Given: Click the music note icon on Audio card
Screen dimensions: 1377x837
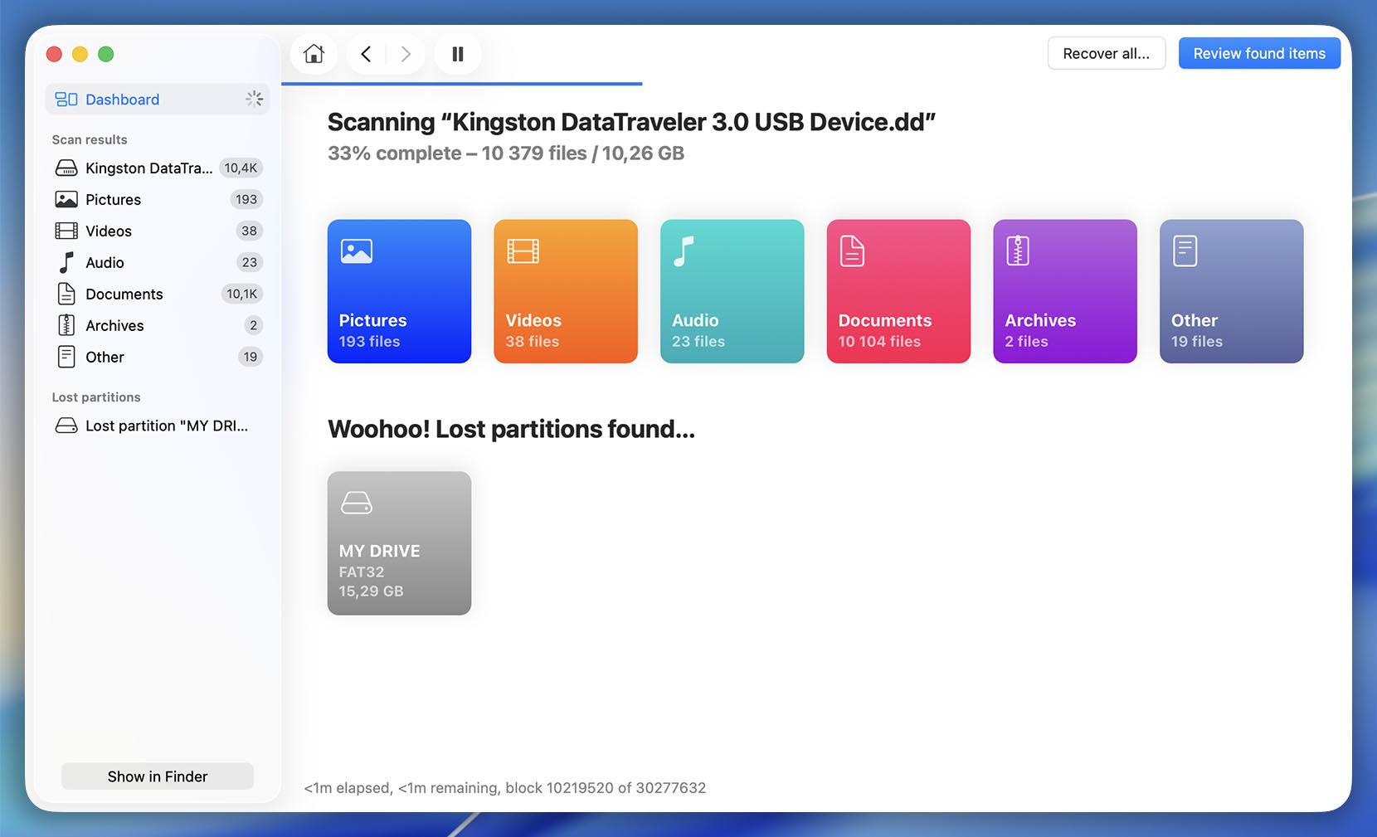Looking at the screenshot, I should tap(683, 251).
